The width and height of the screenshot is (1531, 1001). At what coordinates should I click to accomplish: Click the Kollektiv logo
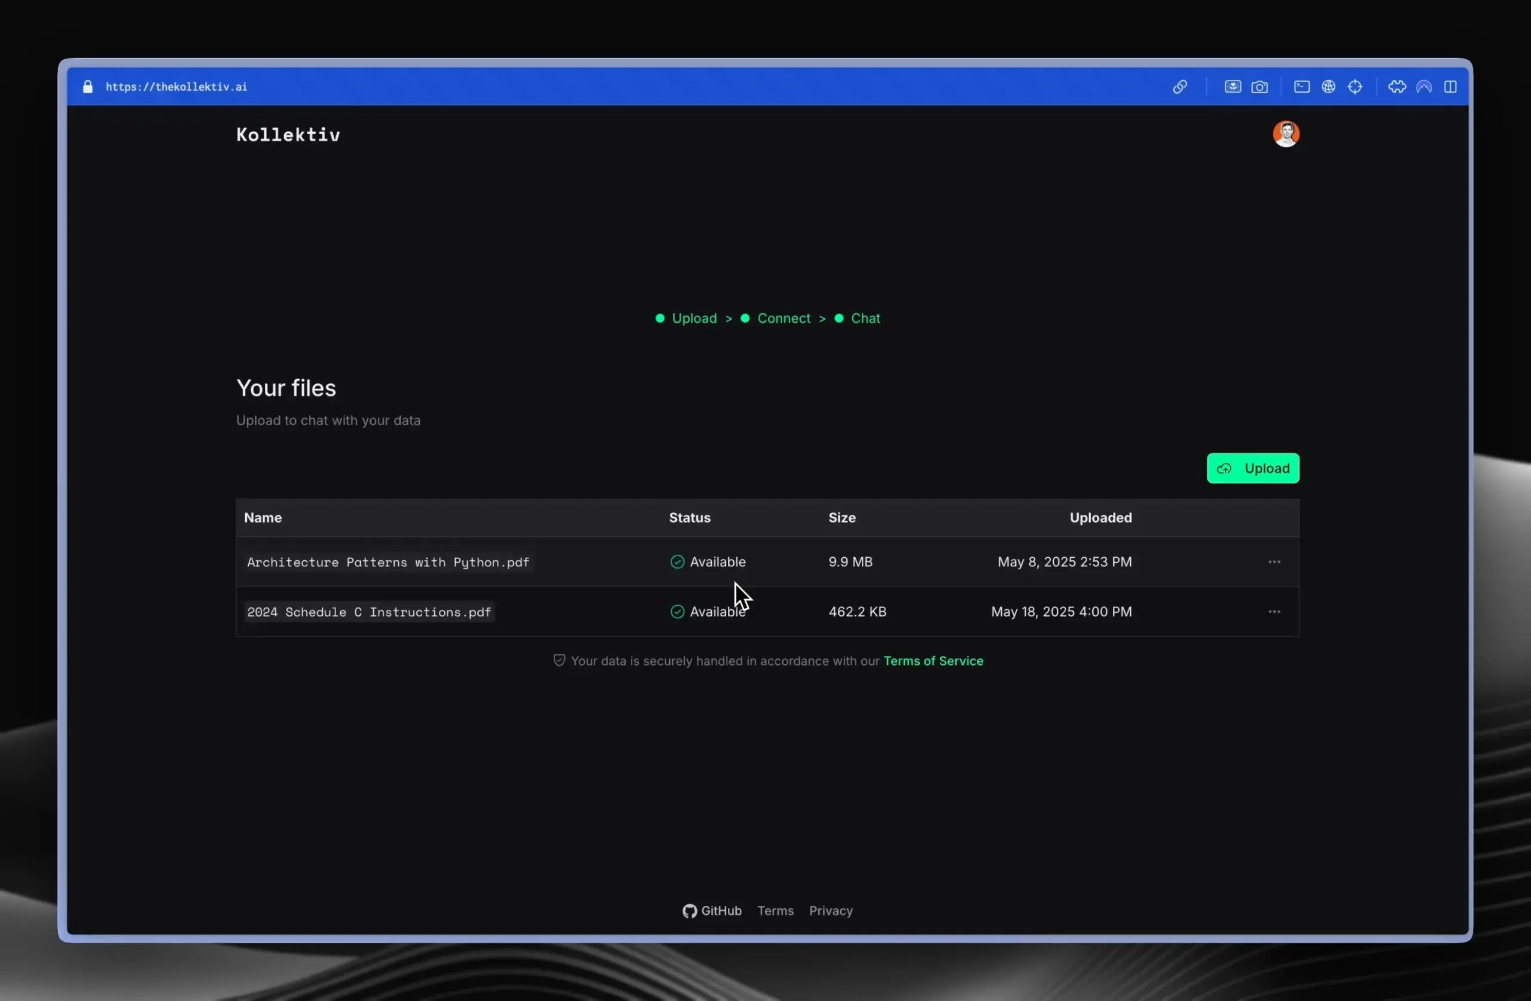[x=288, y=135]
